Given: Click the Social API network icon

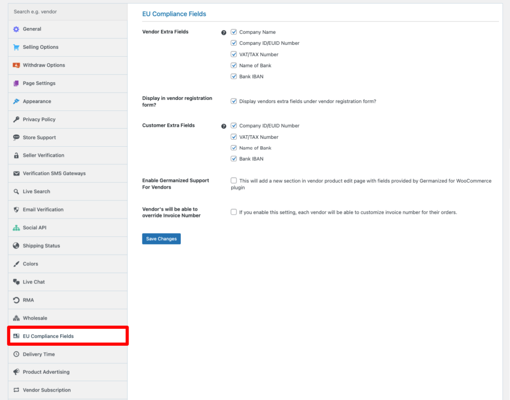Looking at the screenshot, I should coord(16,228).
